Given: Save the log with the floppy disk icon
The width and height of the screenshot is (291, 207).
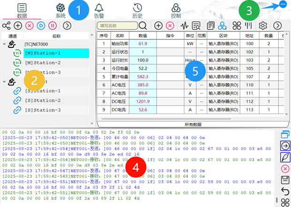Looking at the screenshot, I should pos(285,180).
